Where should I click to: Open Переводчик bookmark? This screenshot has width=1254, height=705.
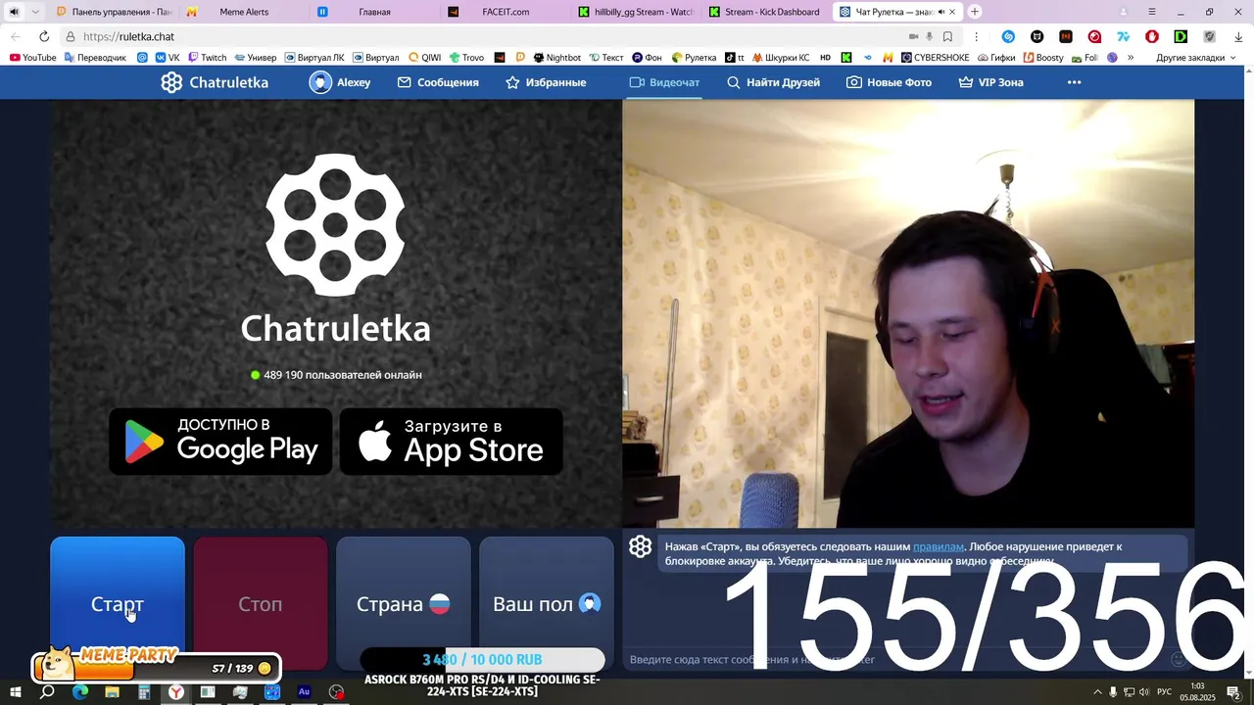click(x=95, y=58)
